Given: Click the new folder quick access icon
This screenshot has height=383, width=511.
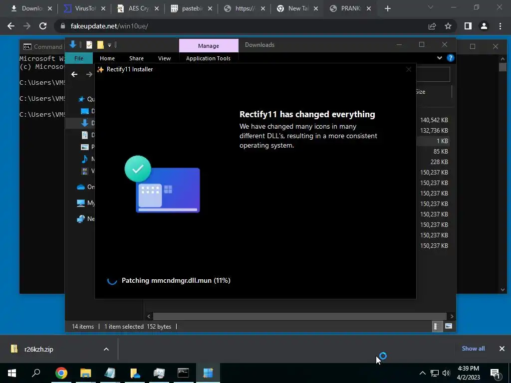Looking at the screenshot, I should point(100,45).
